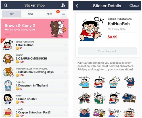Open 6.Crayon Shin-chan Part3 entry

pos(35,112)
